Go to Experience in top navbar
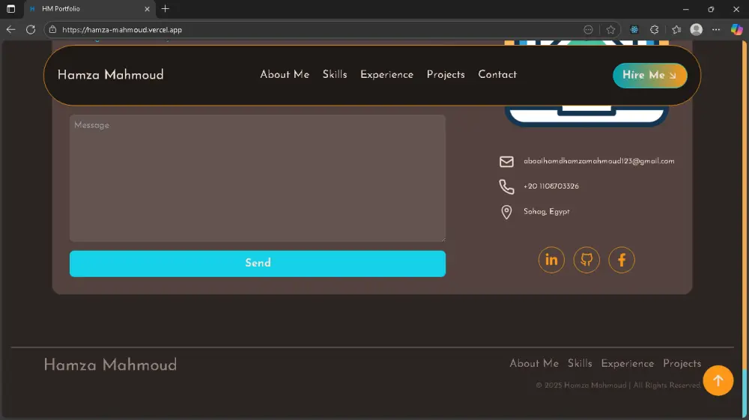 coord(386,75)
